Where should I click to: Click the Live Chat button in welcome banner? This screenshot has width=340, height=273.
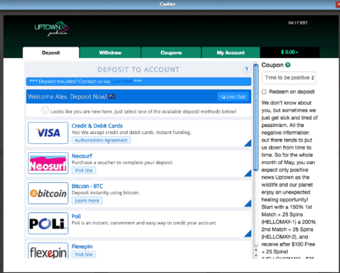[x=233, y=96]
